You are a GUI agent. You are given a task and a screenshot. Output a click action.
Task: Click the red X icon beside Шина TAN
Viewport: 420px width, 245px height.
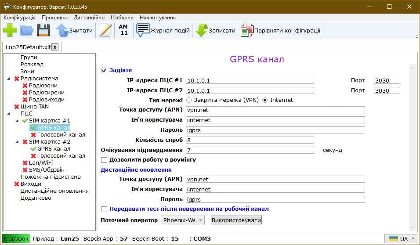[17, 107]
